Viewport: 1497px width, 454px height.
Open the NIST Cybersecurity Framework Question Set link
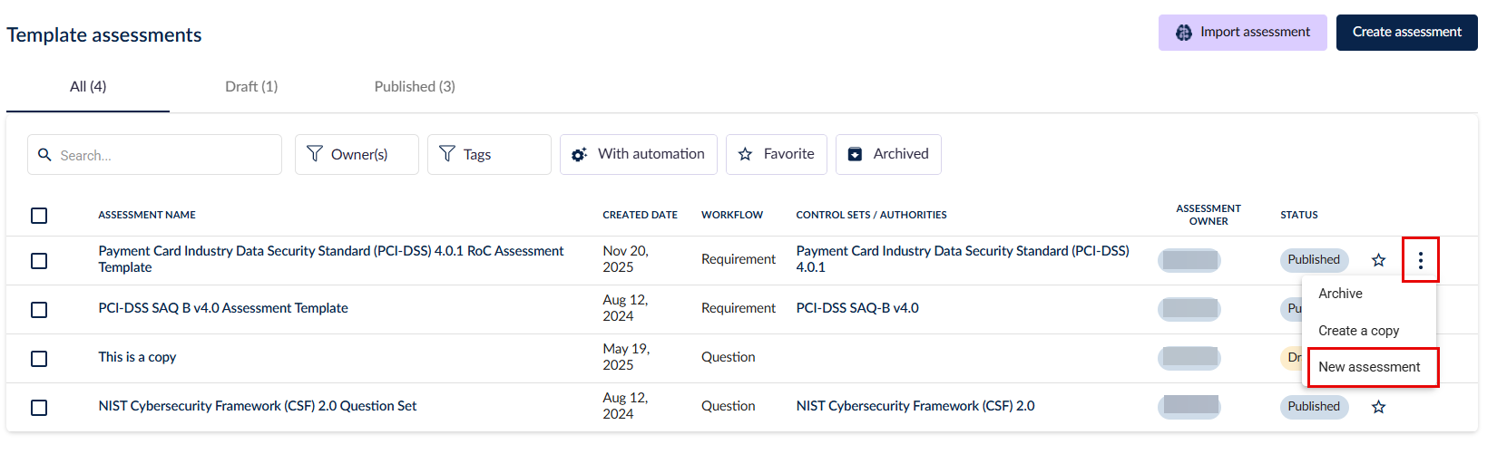[x=258, y=406]
